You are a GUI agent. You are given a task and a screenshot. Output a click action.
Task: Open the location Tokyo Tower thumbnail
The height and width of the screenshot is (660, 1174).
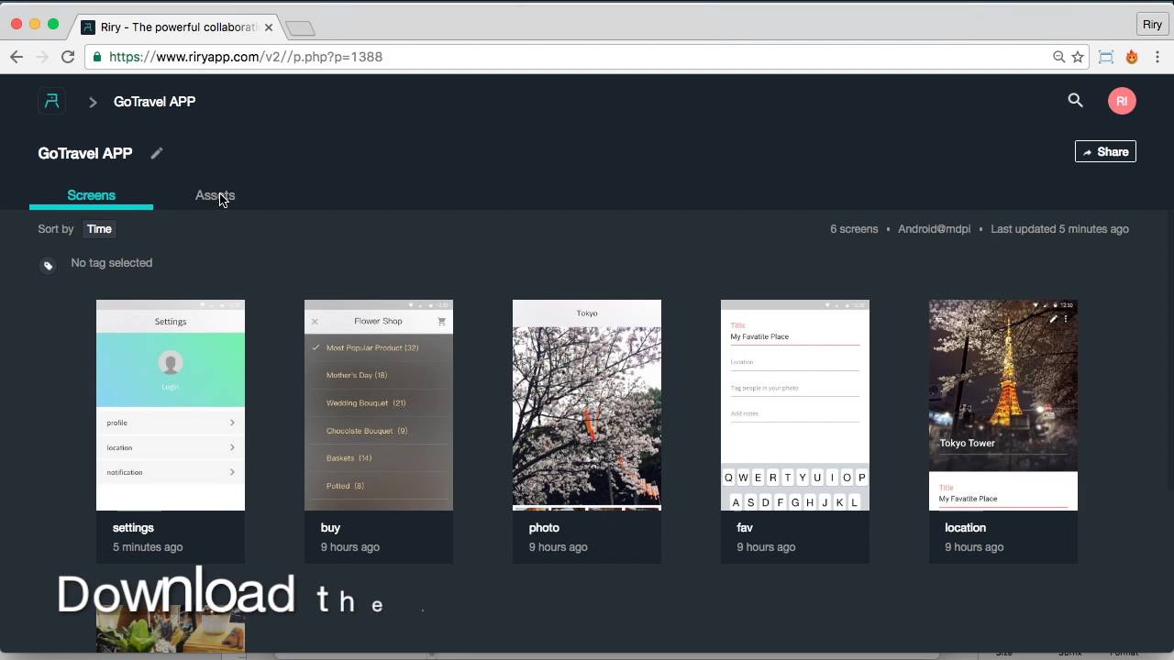click(1003, 405)
